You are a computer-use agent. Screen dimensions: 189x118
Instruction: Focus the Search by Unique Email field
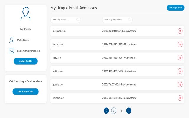pyautogui.click(x=117, y=20)
